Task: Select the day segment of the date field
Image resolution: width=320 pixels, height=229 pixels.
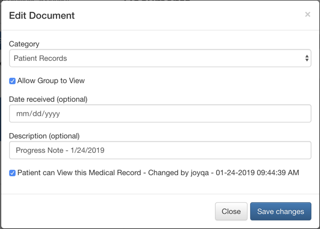Action: tap(36, 113)
